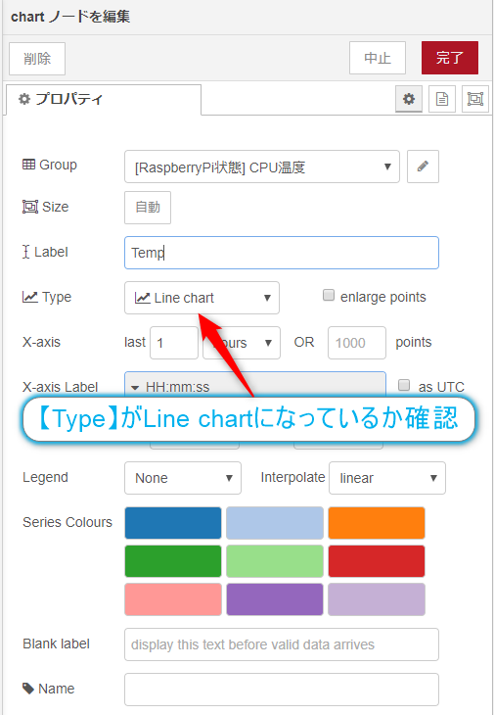Open the X-axis Label HH:mm:ss dropdown

[255, 385]
